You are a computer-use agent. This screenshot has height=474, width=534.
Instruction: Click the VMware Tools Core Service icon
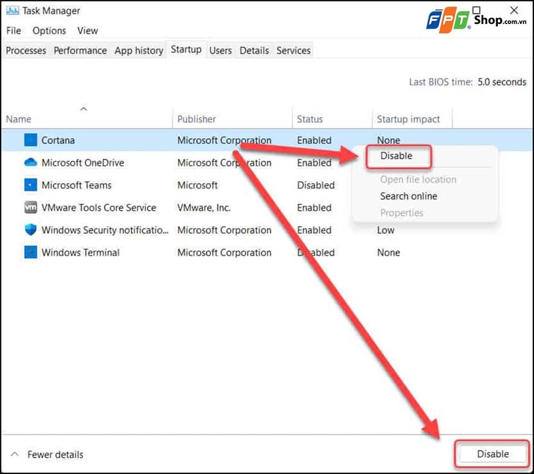31,207
